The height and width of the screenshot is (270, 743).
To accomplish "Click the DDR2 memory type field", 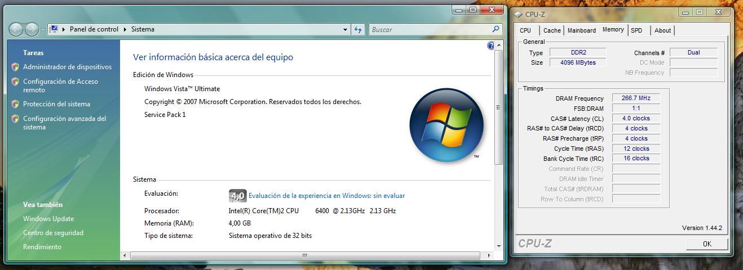I will (x=578, y=52).
